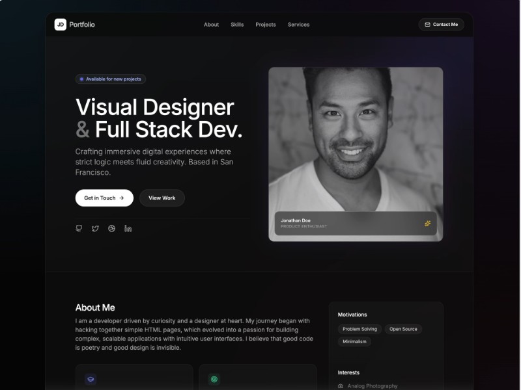521x390 pixels.
Task: Click the Get in Touch button
Action: (104, 198)
